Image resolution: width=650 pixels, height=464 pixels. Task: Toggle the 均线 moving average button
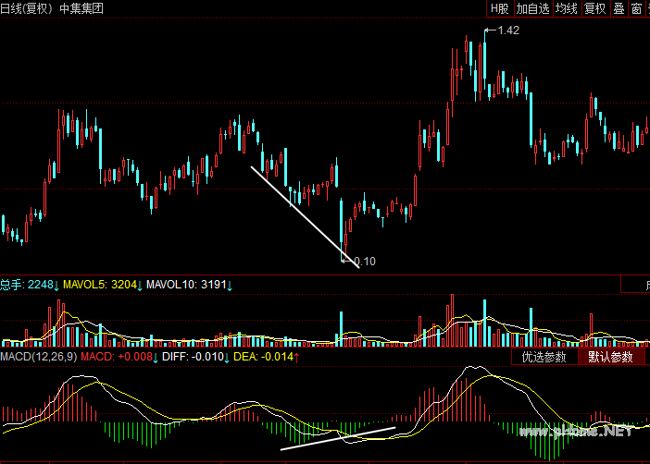pyautogui.click(x=567, y=8)
